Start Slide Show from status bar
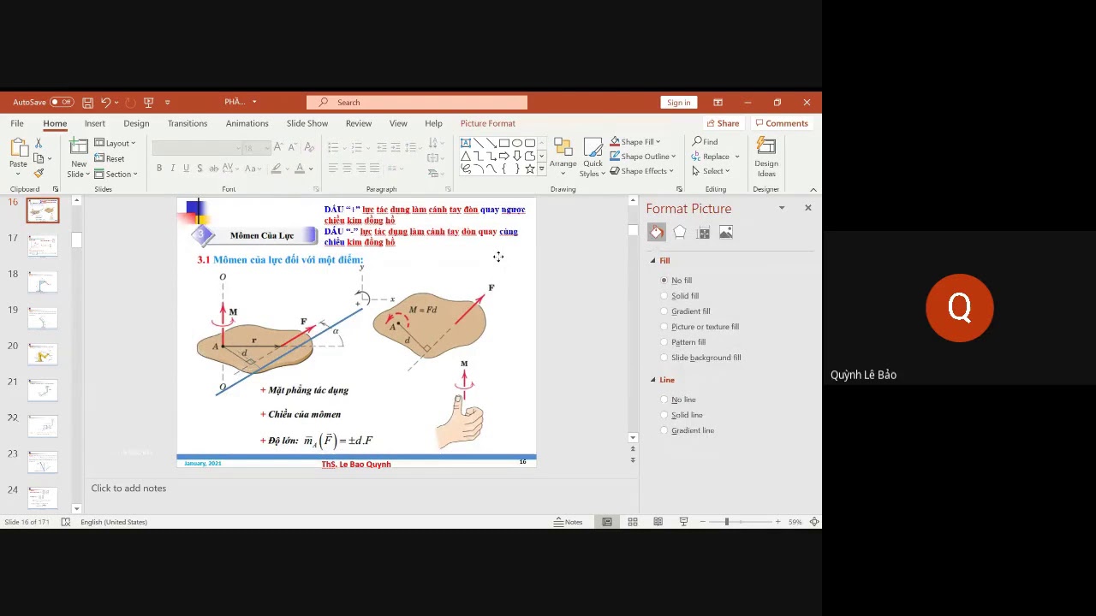Image resolution: width=1096 pixels, height=616 pixels. pos(683,522)
